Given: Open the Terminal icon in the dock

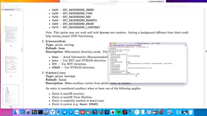Looking at the screenshot, I should coord(40,112).
